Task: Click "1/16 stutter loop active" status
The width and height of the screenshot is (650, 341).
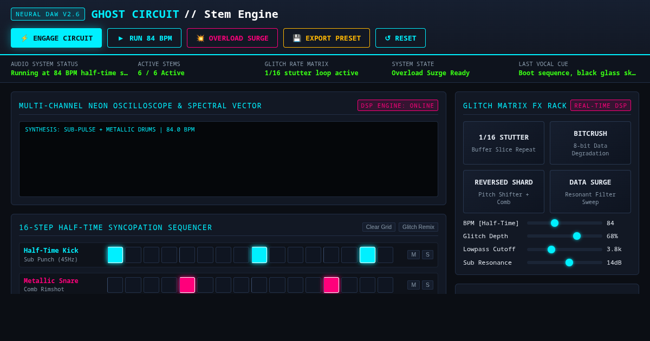Action: click(311, 73)
